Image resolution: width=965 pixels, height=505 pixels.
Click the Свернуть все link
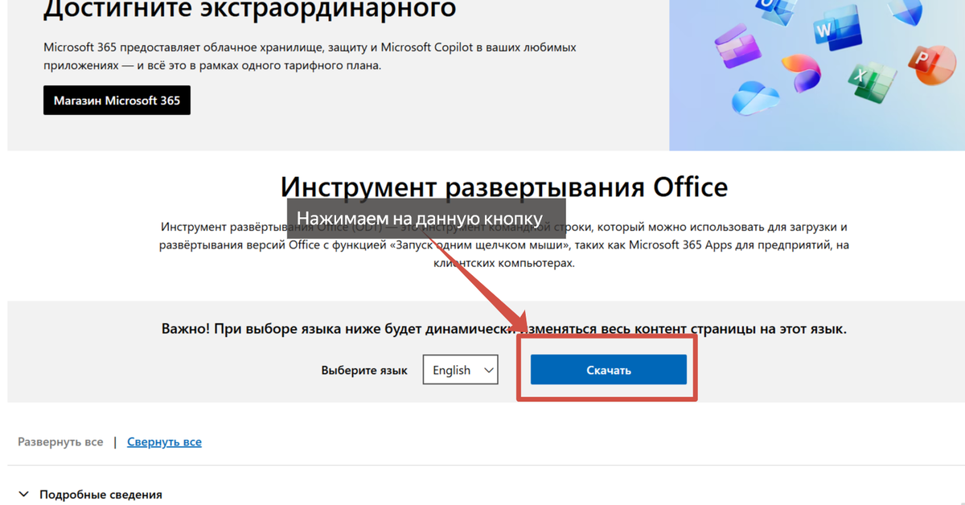click(x=164, y=441)
